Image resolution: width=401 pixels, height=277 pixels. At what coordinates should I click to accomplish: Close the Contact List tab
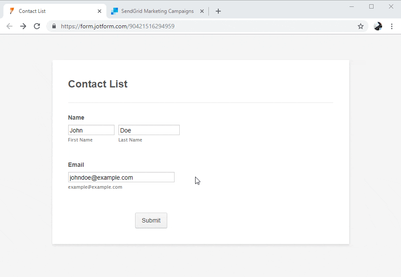pos(99,11)
